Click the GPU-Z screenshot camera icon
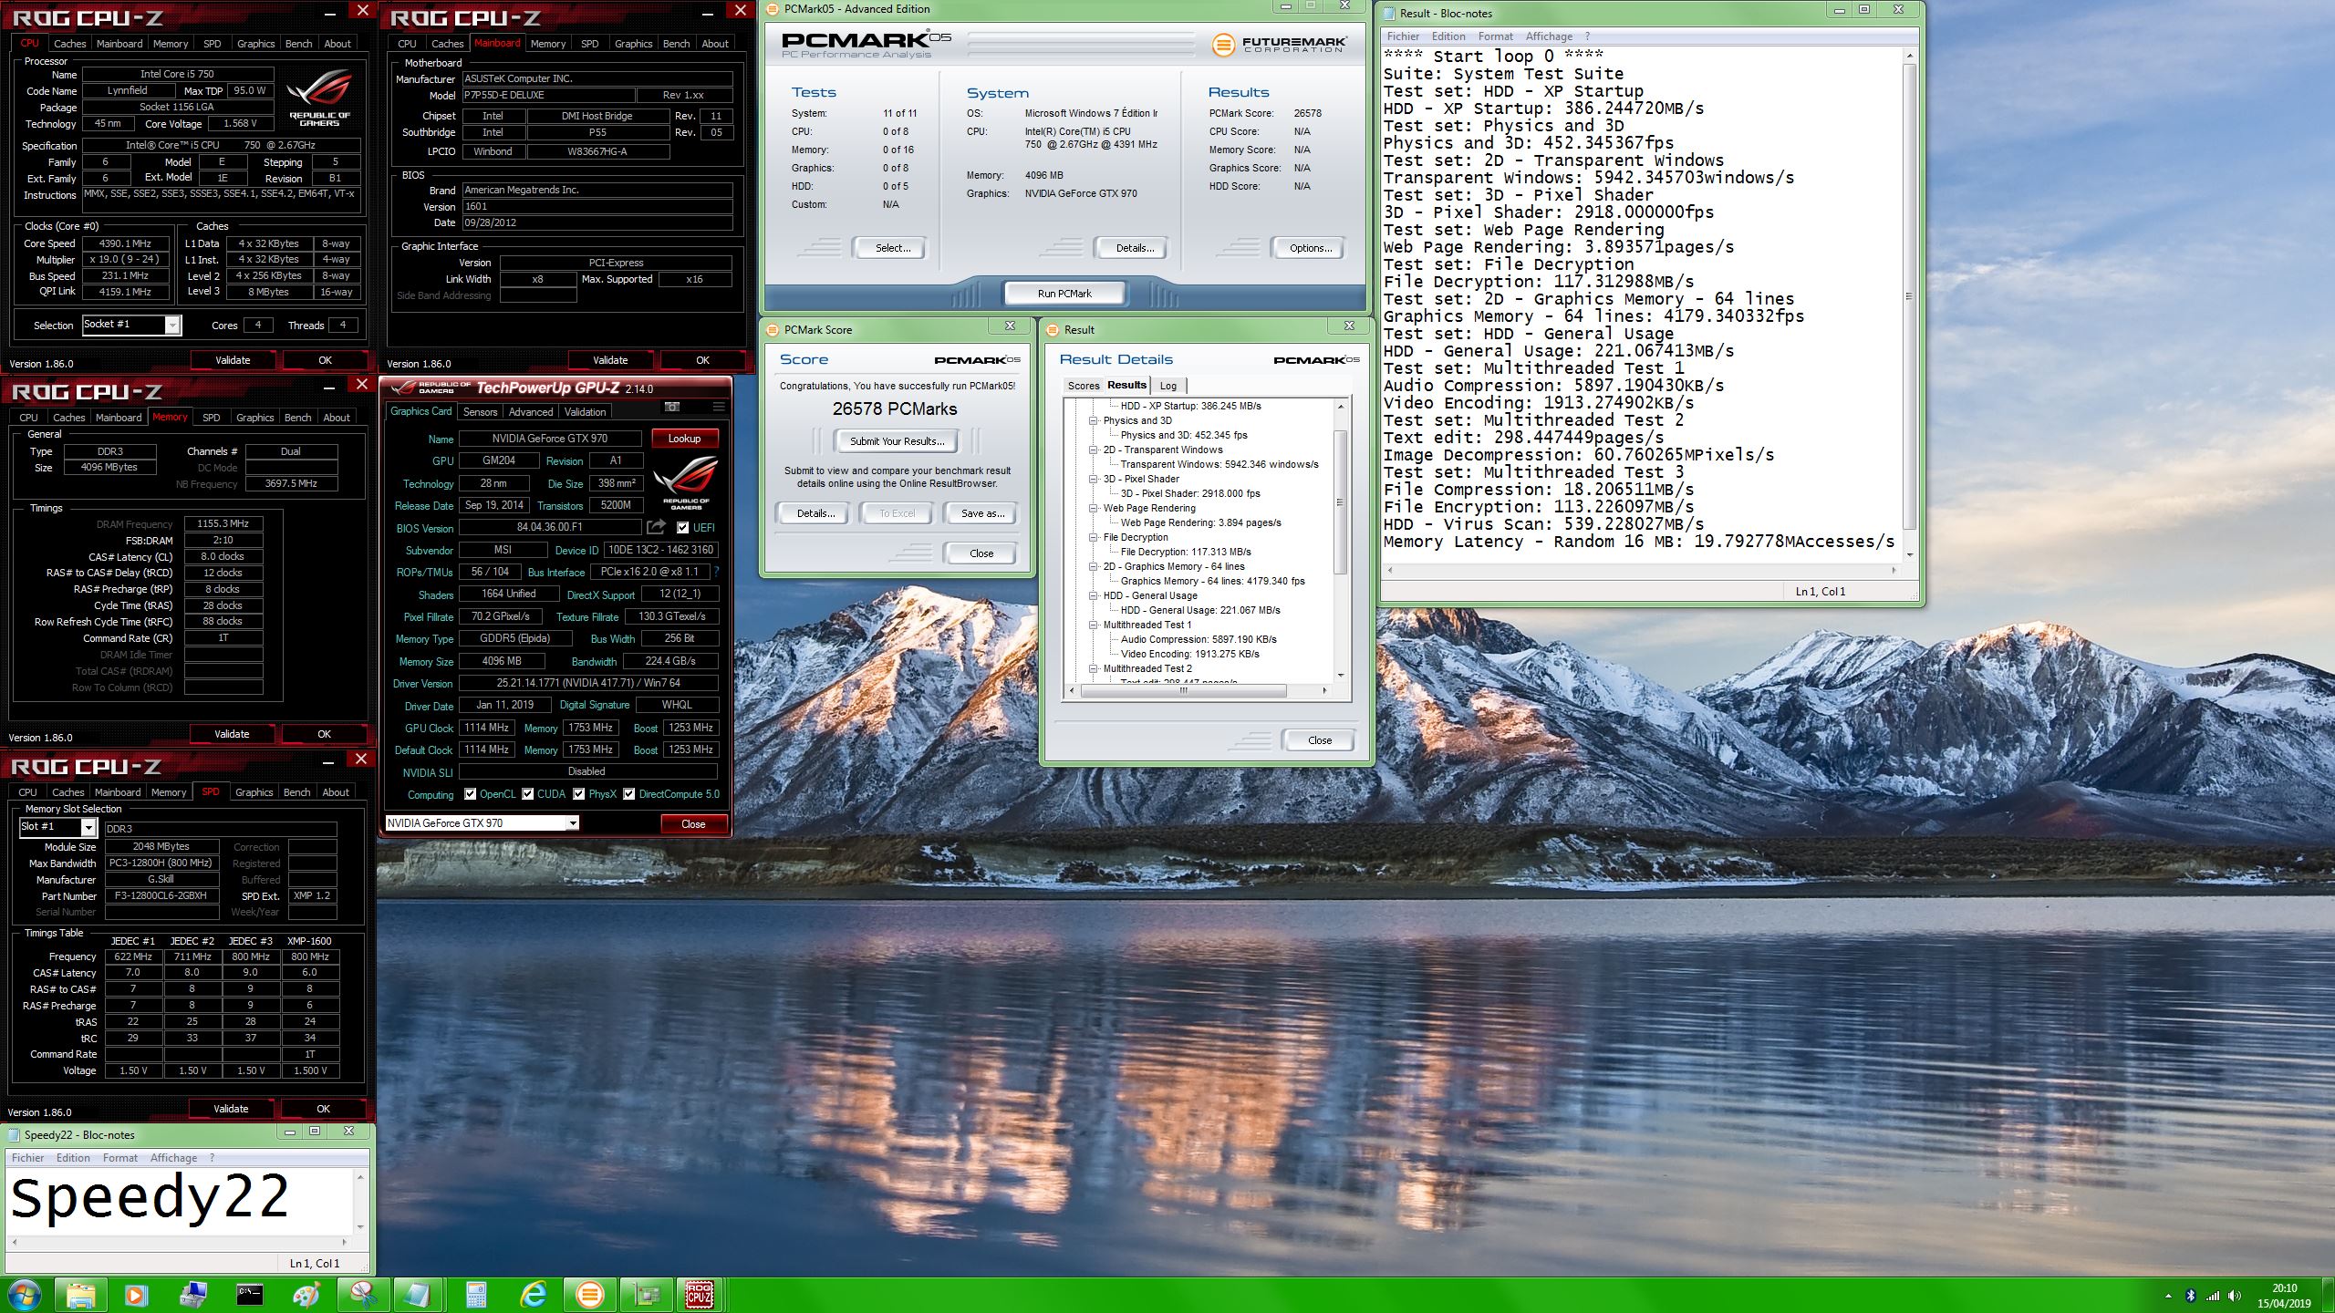Screen dimensions: 2335x1313 point(672,407)
